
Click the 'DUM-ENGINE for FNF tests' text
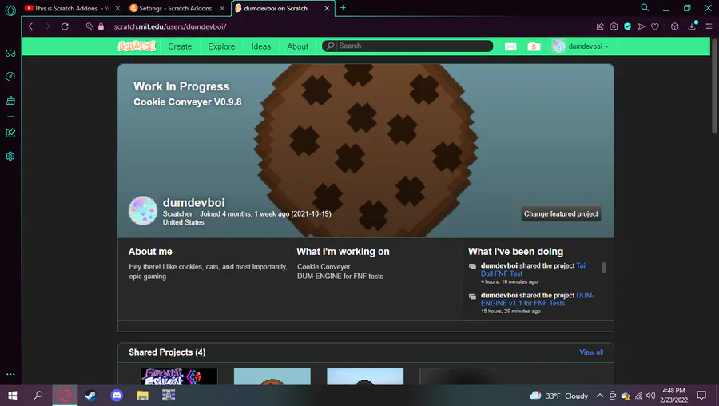340,277
